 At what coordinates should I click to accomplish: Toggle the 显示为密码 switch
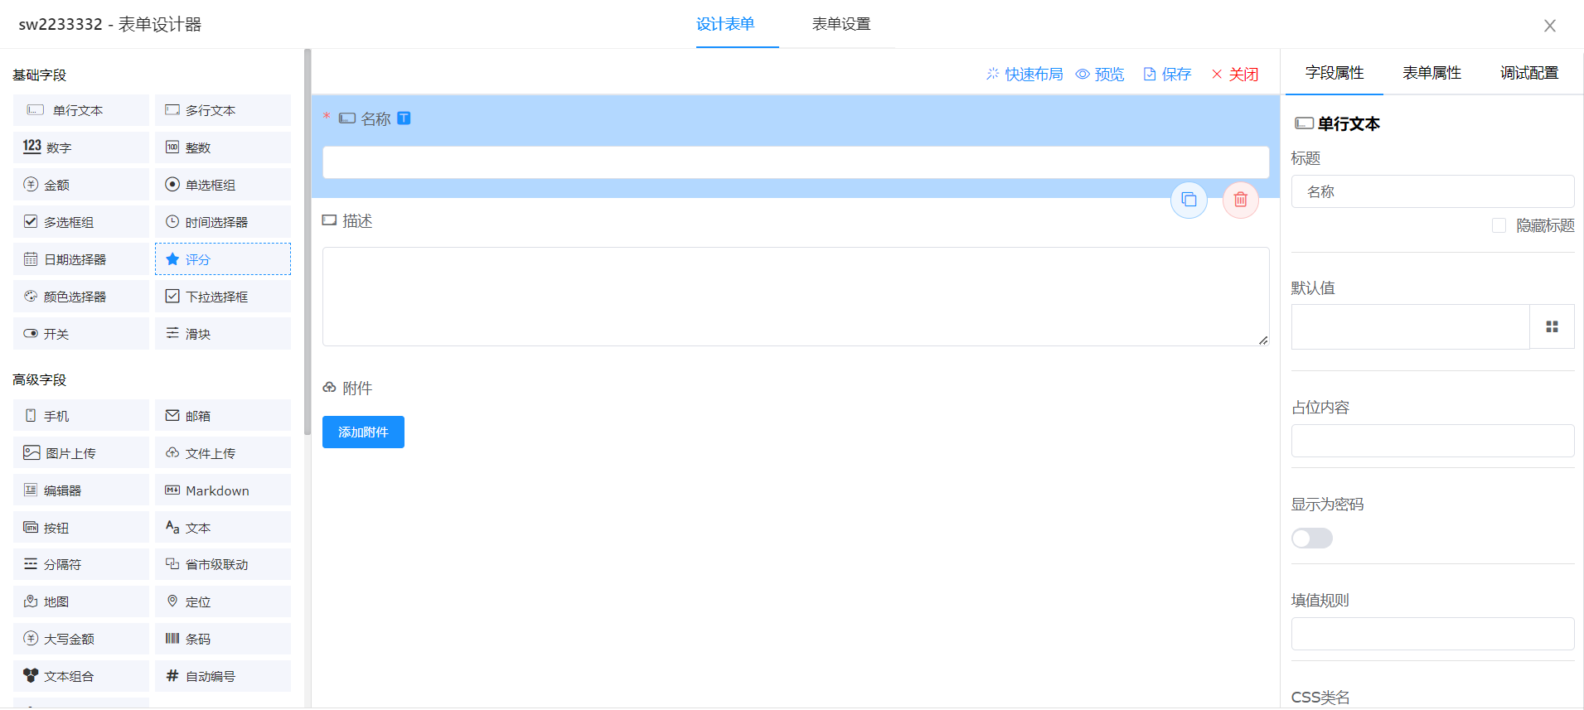(1312, 539)
